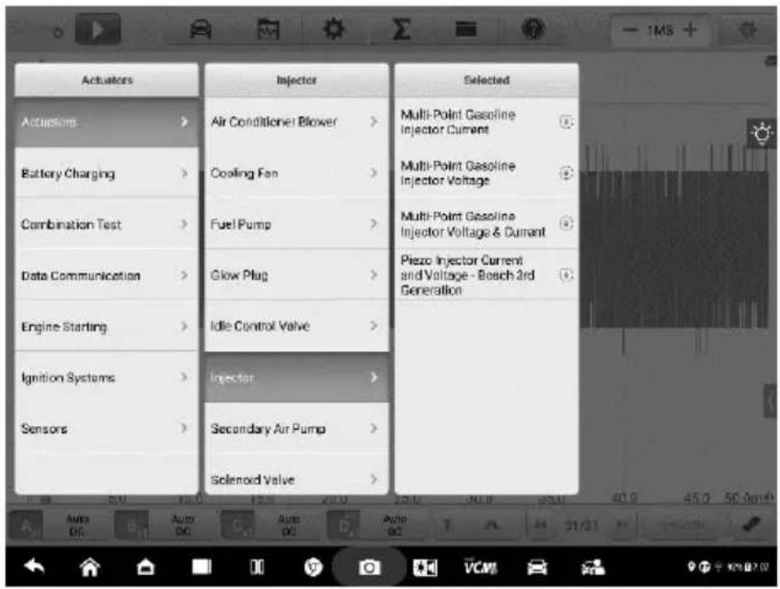Open channel D Auto DC setting
Viewport: 780px width, 589px height.
click(395, 525)
